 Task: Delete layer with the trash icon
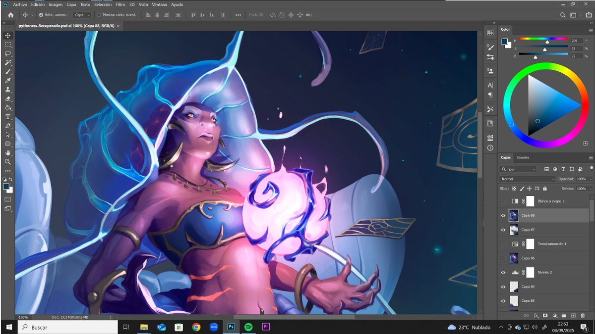[x=582, y=315]
